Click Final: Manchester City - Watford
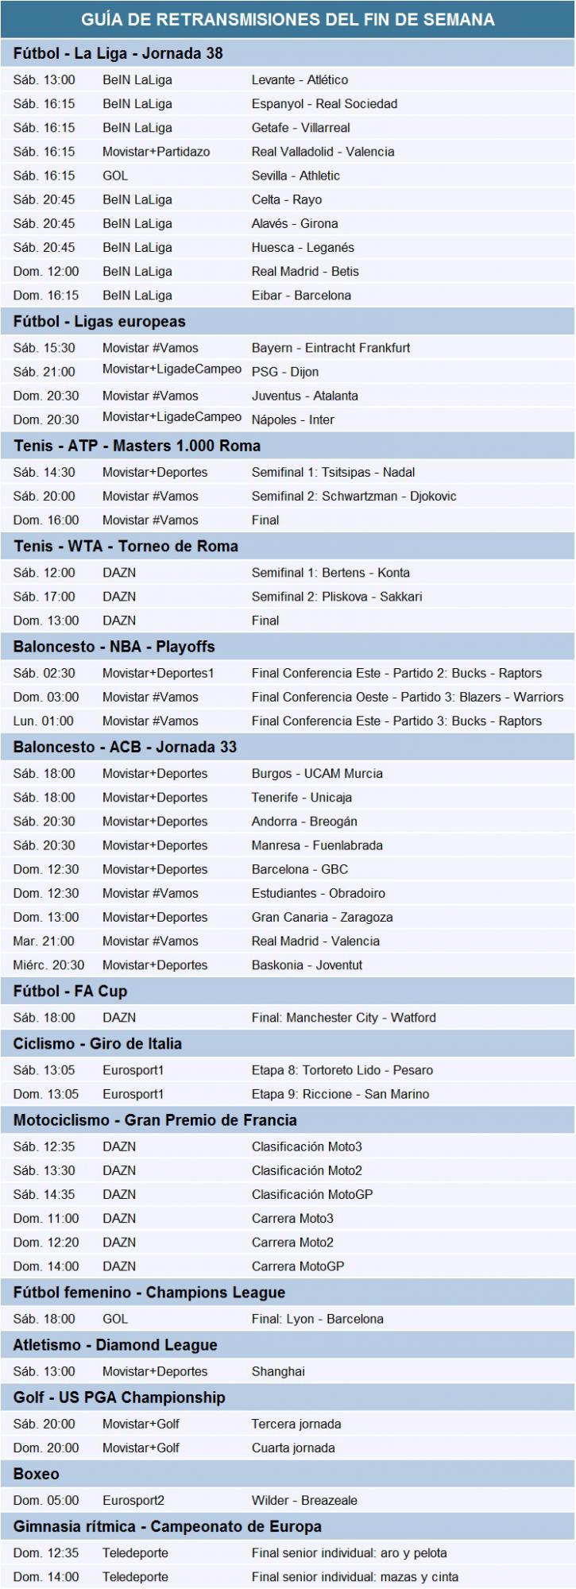The width and height of the screenshot is (576, 1589). [343, 1018]
